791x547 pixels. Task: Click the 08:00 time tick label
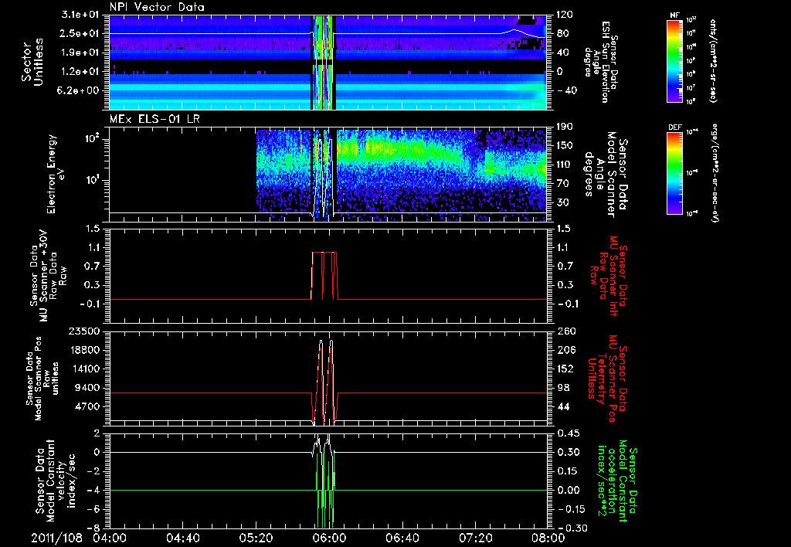coord(548,538)
